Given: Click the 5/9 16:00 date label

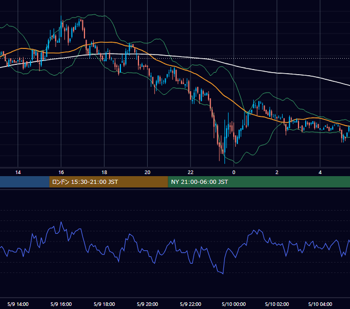Looking at the screenshot, I should coord(61,304).
